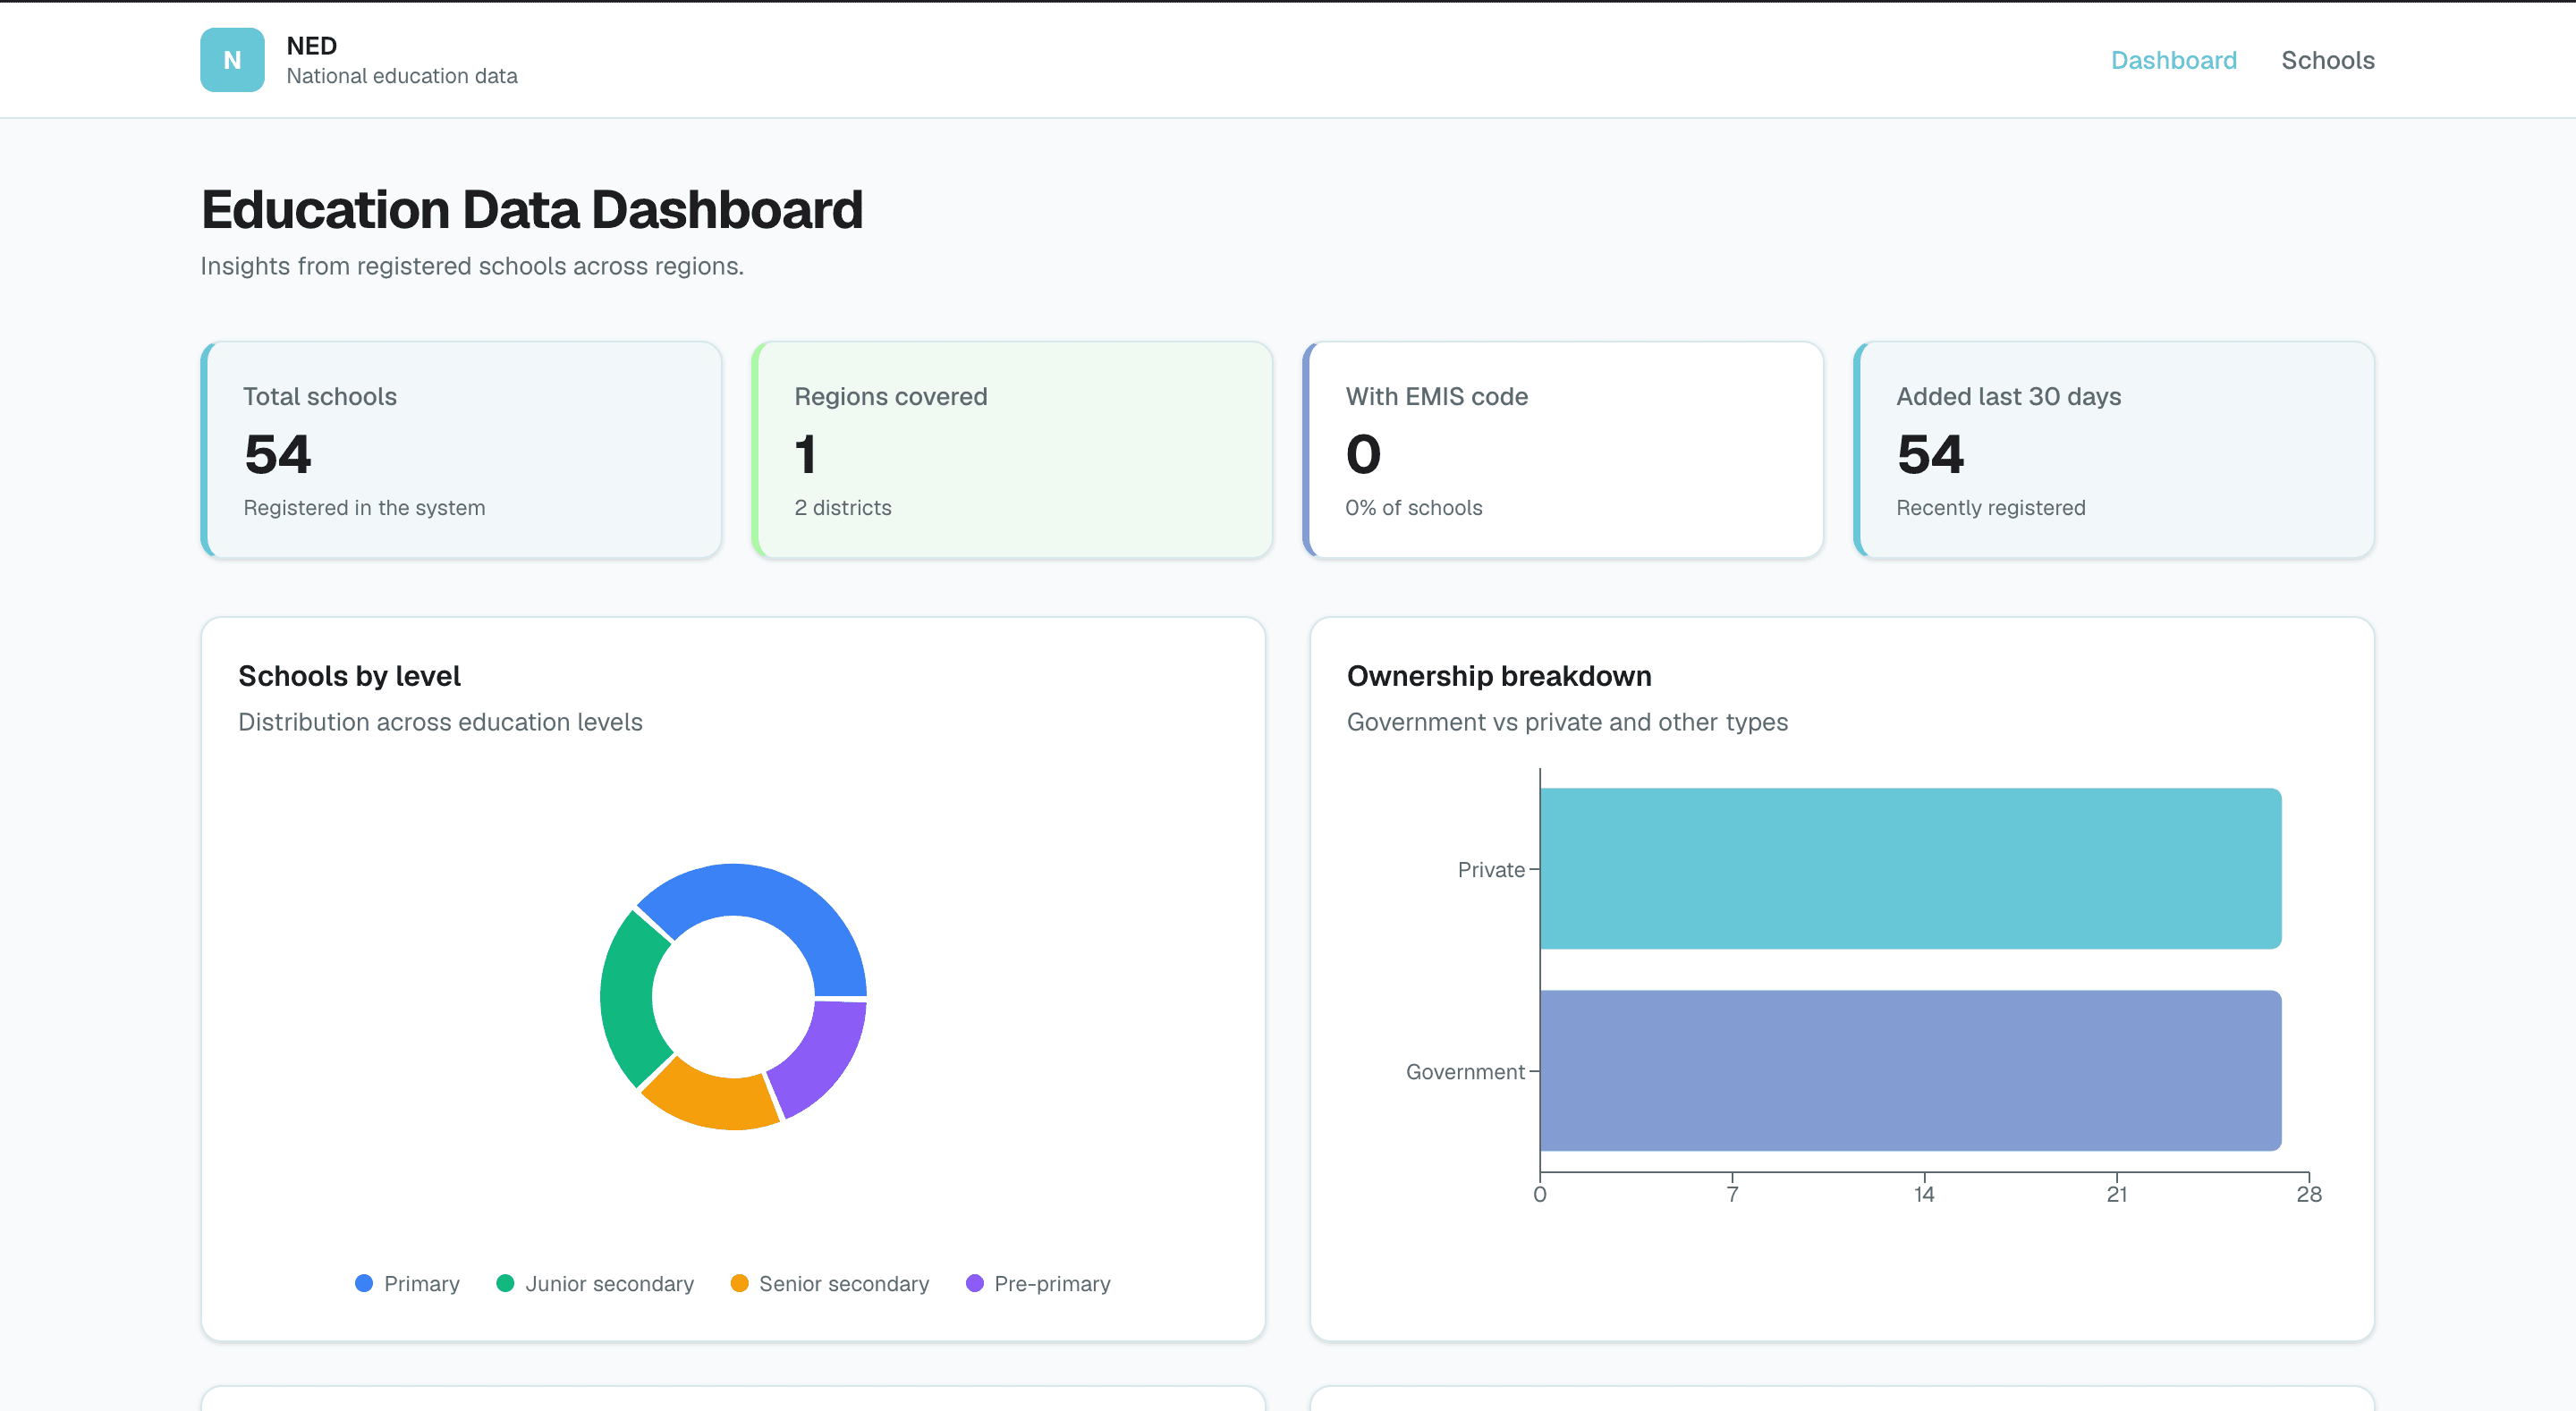2576x1411 pixels.
Task: Click the '14' axis tick label
Action: tap(1924, 1194)
